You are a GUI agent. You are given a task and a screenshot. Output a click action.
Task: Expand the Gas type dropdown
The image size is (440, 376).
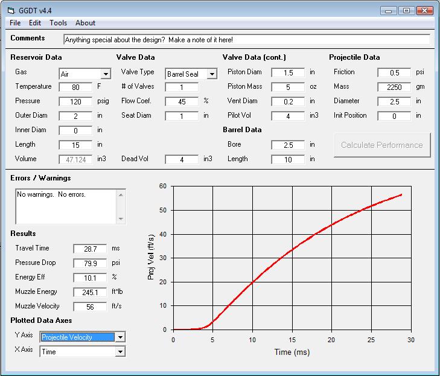[x=106, y=74]
